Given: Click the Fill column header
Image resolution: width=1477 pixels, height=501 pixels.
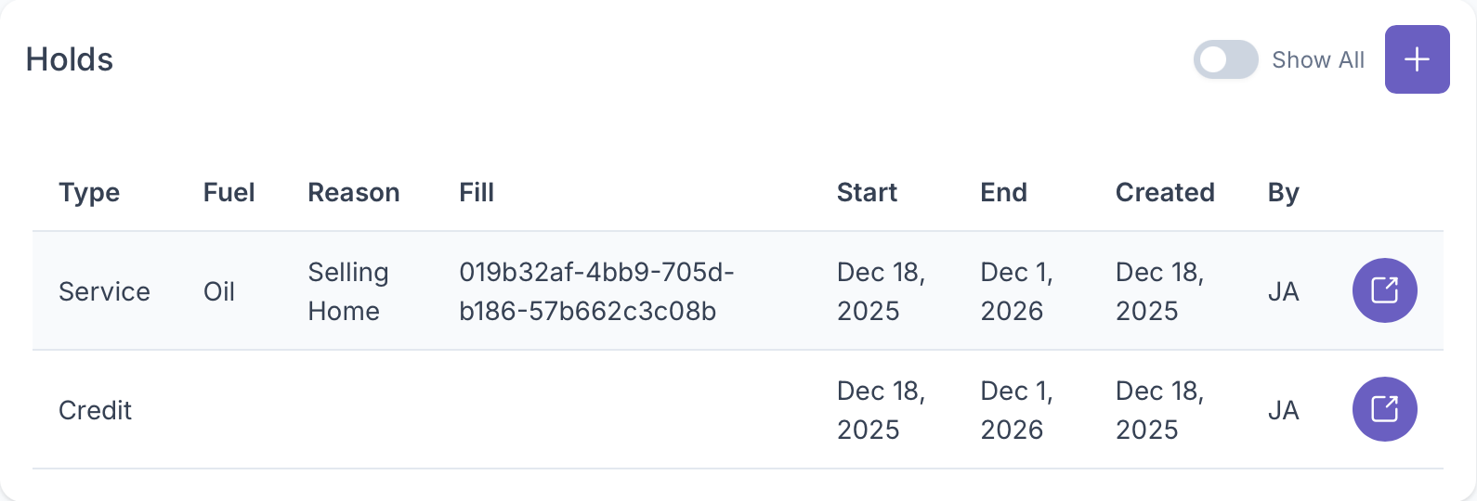Looking at the screenshot, I should [477, 192].
